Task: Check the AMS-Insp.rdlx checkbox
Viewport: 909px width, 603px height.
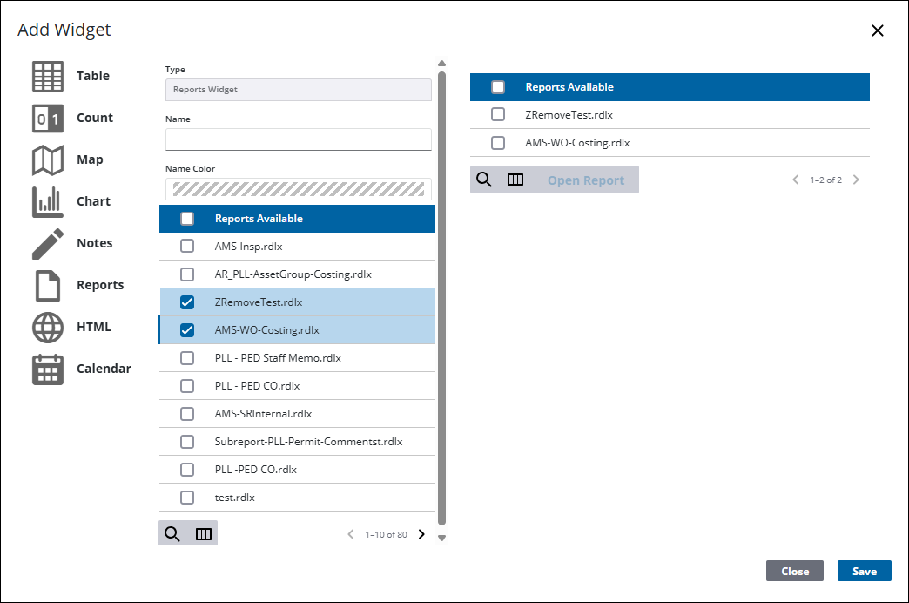Action: (x=187, y=246)
